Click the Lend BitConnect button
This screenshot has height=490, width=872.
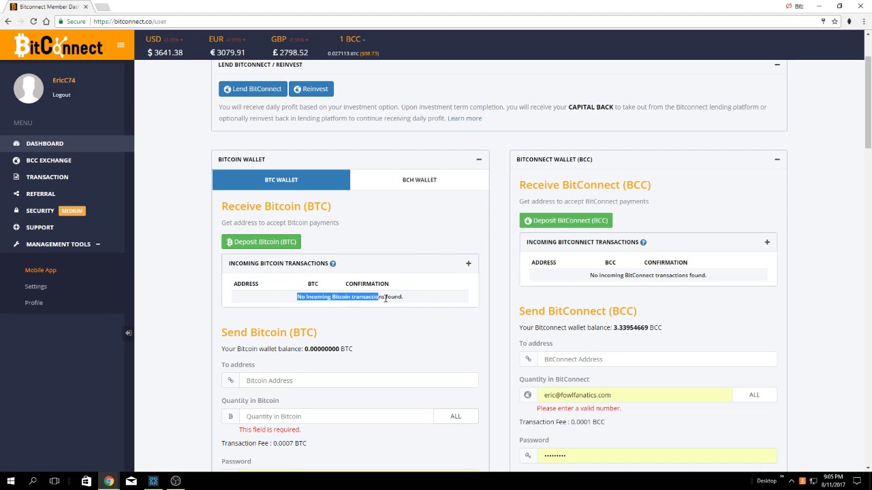pyautogui.click(x=253, y=89)
